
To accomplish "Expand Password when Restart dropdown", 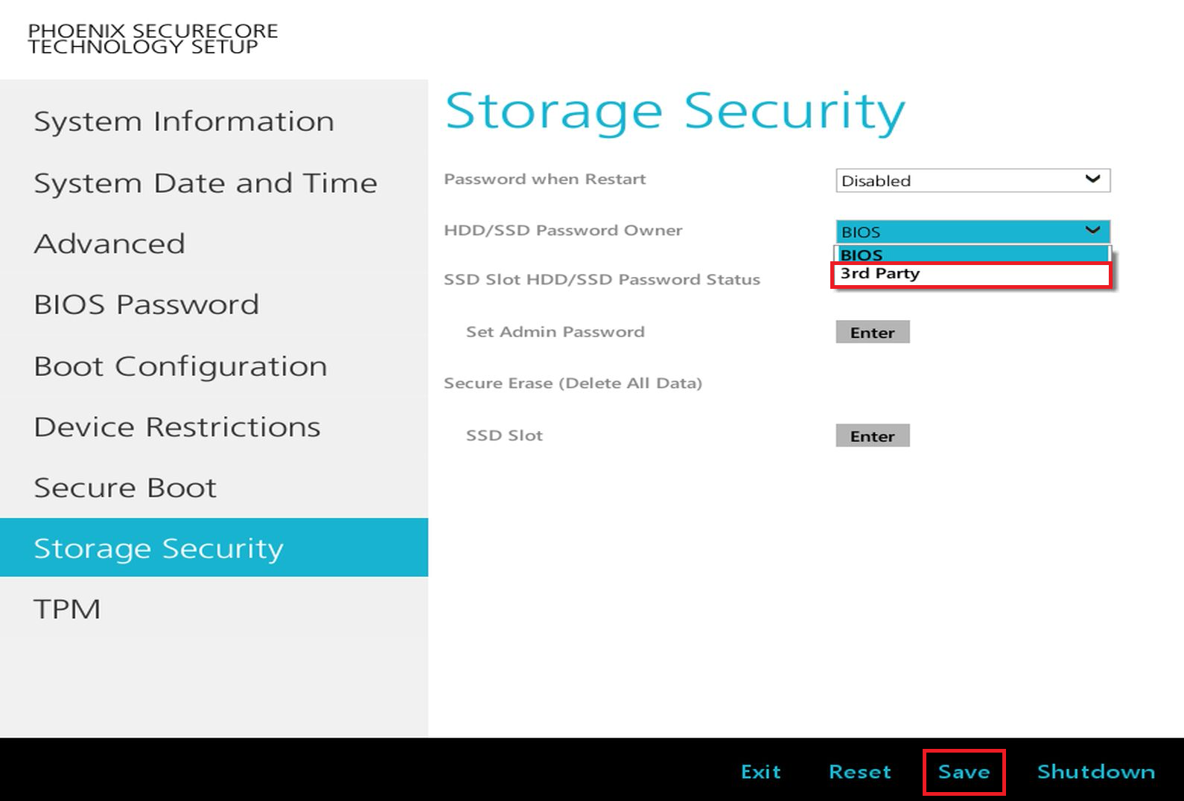I will (x=972, y=181).
